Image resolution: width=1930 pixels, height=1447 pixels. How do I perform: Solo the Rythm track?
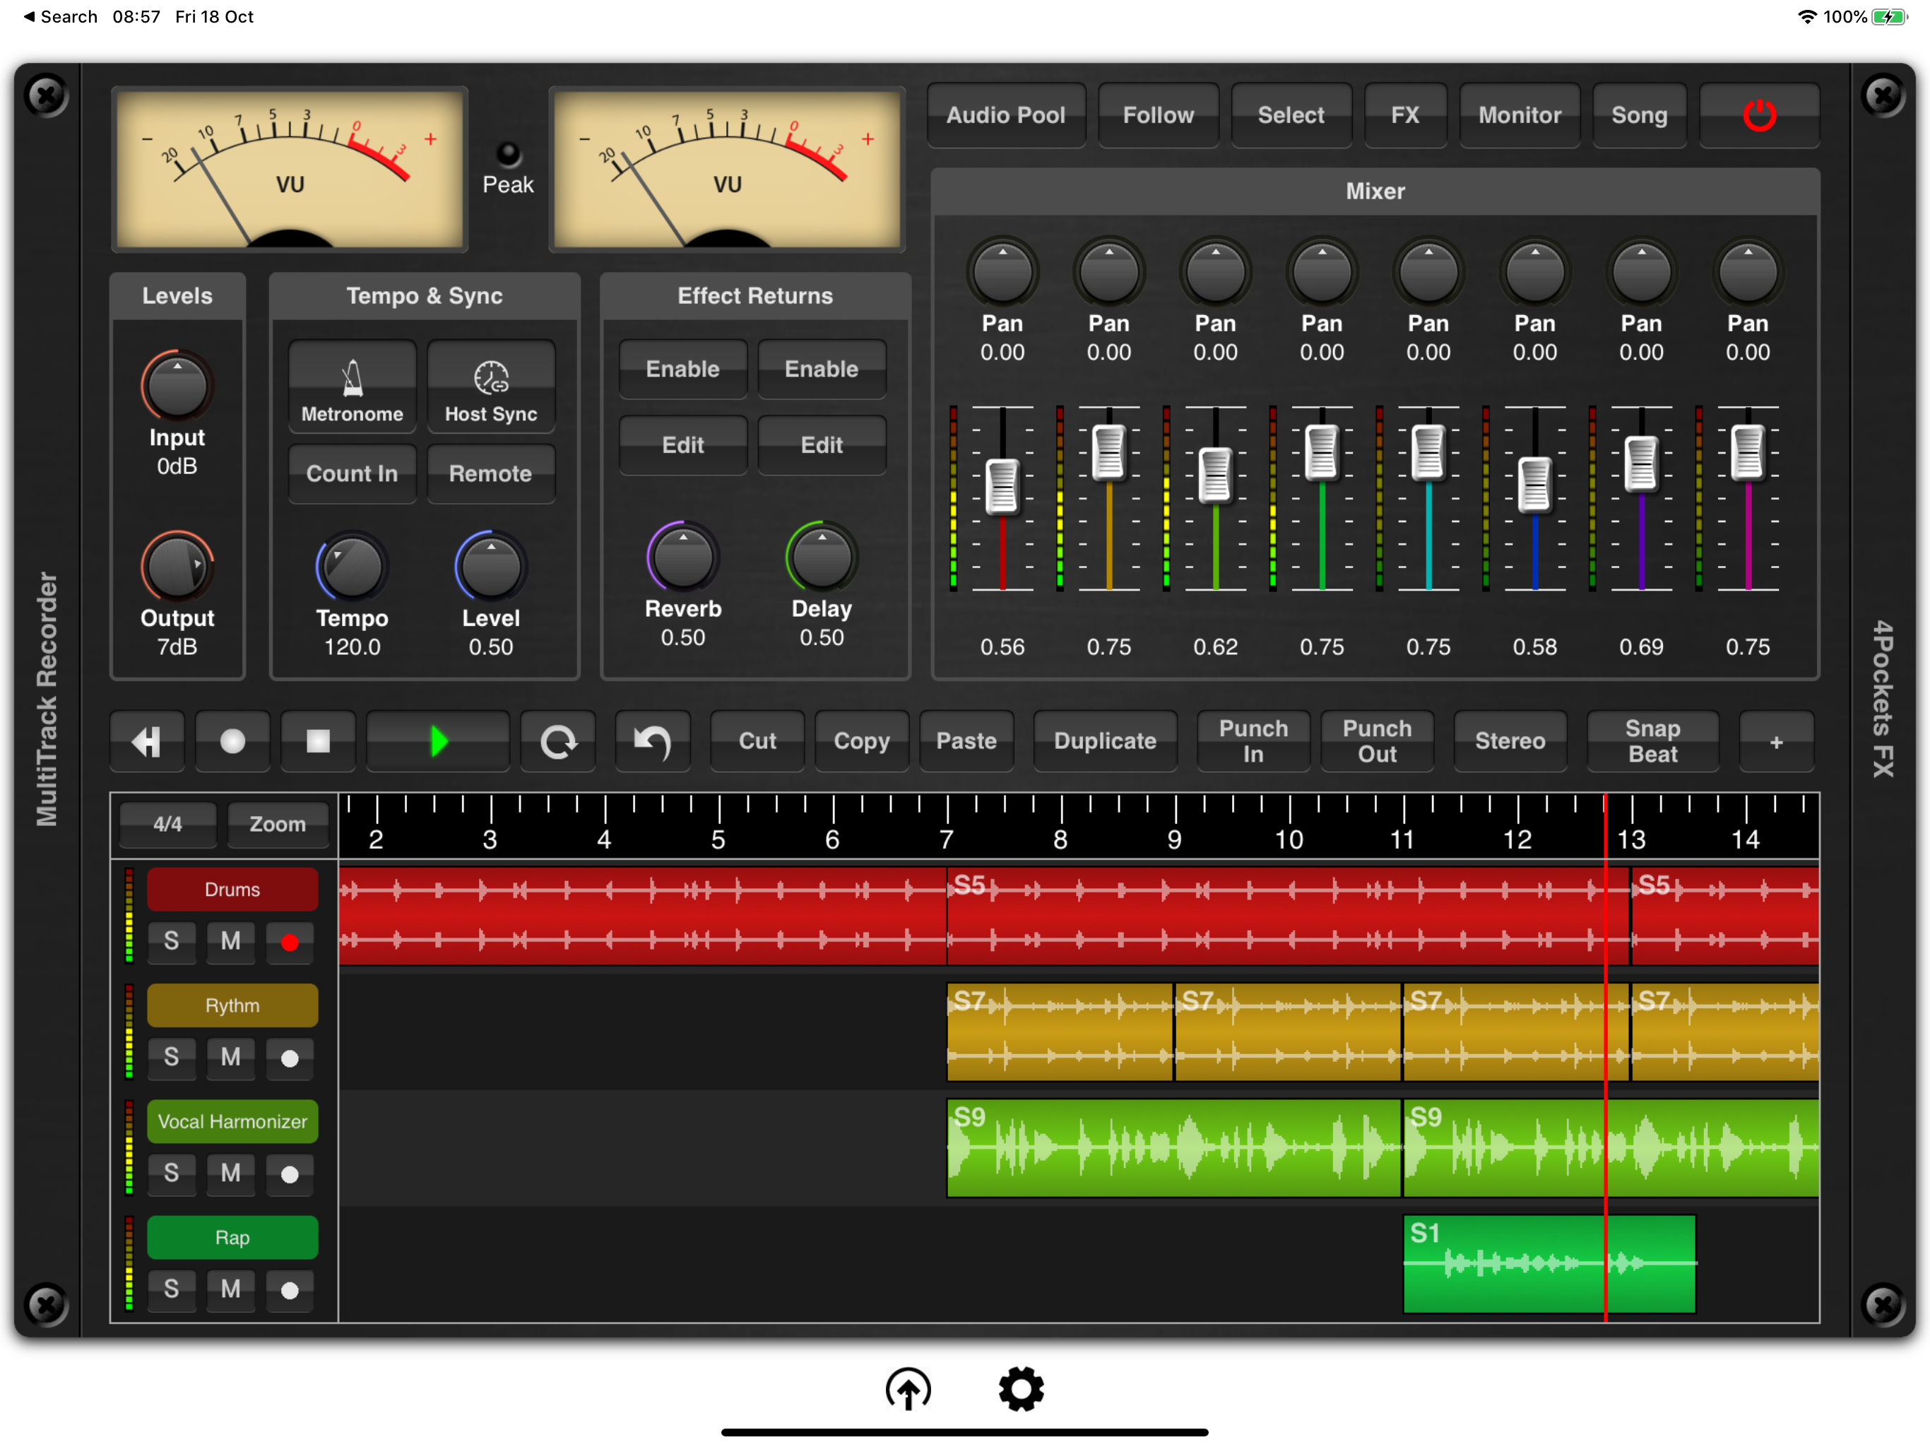[x=171, y=1057]
